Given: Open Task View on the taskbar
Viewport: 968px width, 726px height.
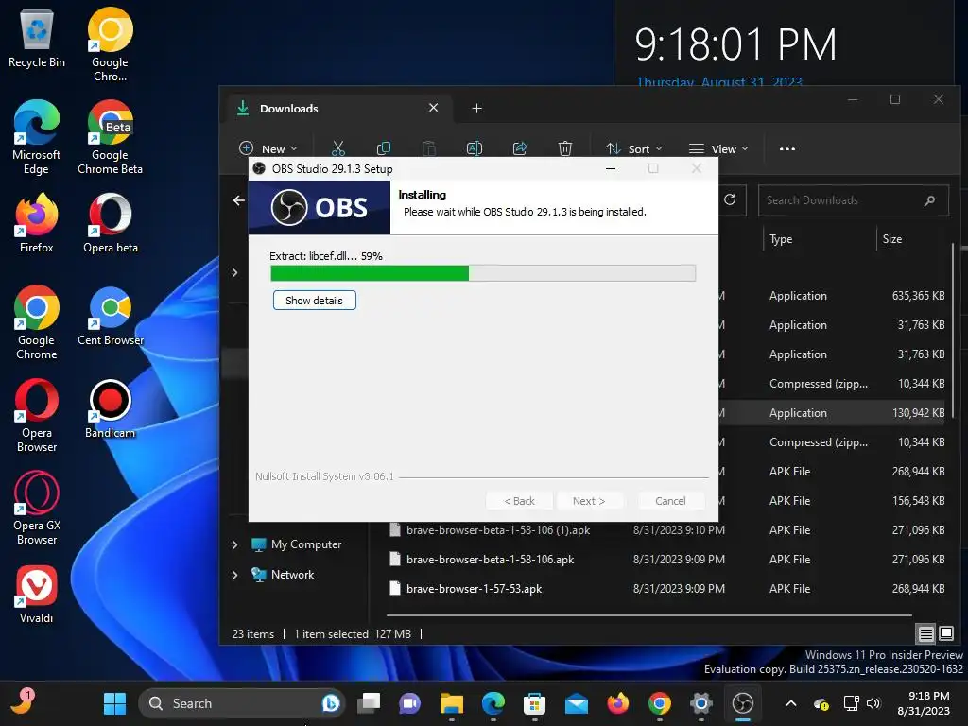Looking at the screenshot, I should pyautogui.click(x=370, y=703).
